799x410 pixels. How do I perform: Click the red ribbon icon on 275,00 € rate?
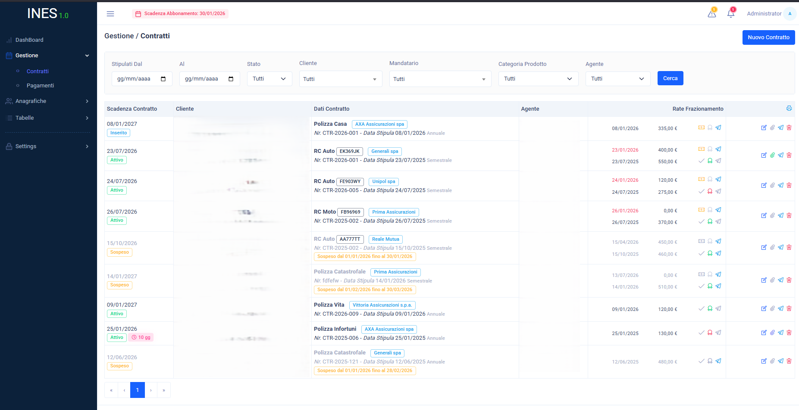pos(710,191)
